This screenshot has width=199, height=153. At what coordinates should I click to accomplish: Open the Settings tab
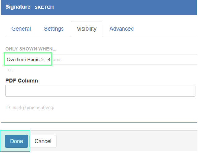click(54, 29)
